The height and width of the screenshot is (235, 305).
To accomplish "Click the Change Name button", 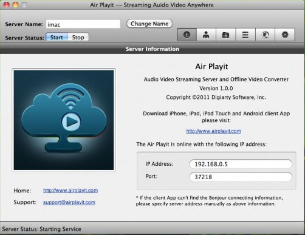I will point(149,24).
